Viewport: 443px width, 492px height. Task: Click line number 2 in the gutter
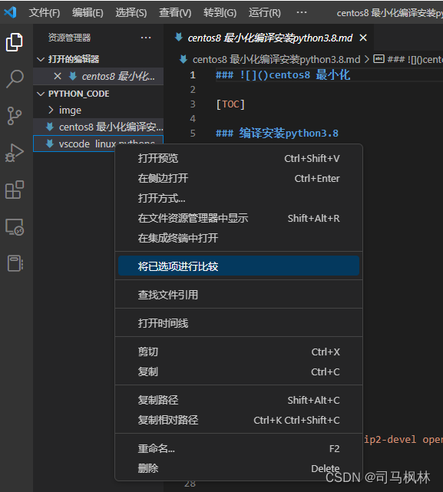pos(193,90)
